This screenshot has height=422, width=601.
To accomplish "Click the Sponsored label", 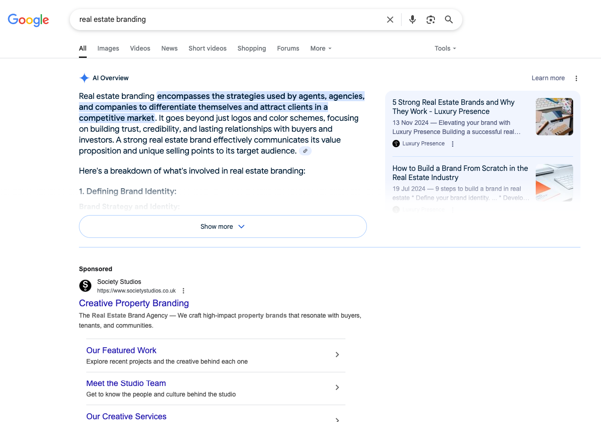I will (x=95, y=269).
